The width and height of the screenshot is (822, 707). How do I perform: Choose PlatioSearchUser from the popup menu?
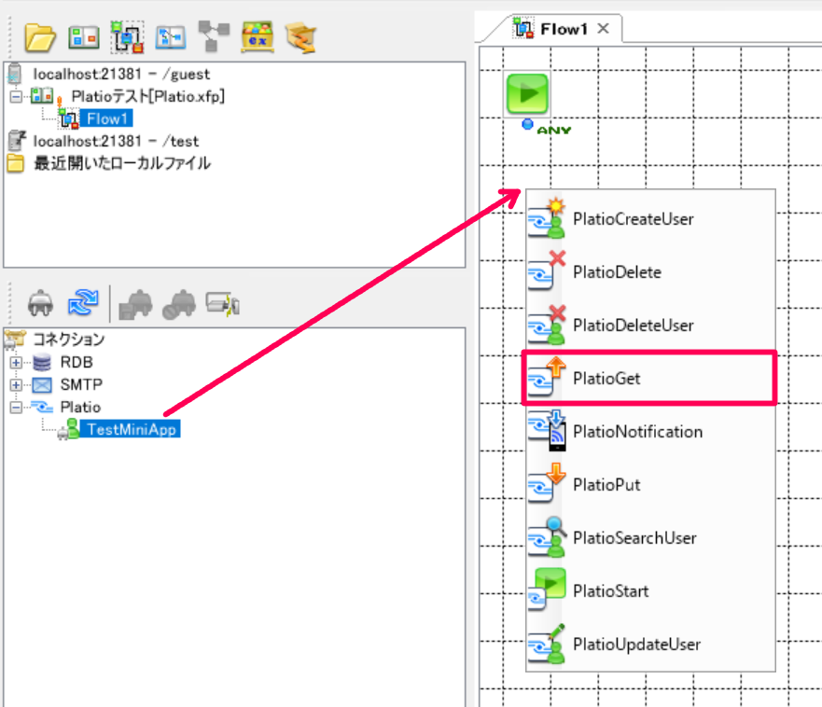(x=650, y=538)
